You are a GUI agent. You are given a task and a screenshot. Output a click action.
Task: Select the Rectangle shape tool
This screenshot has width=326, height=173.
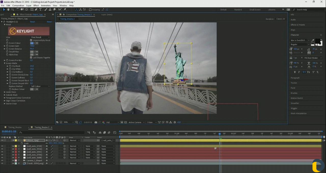pyautogui.click(x=32, y=9)
